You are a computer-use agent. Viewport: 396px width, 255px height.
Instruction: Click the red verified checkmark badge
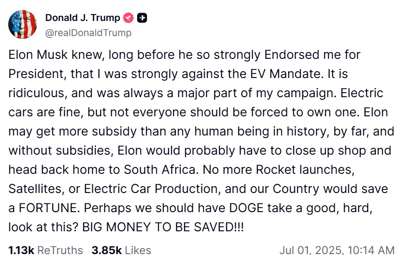(x=129, y=18)
